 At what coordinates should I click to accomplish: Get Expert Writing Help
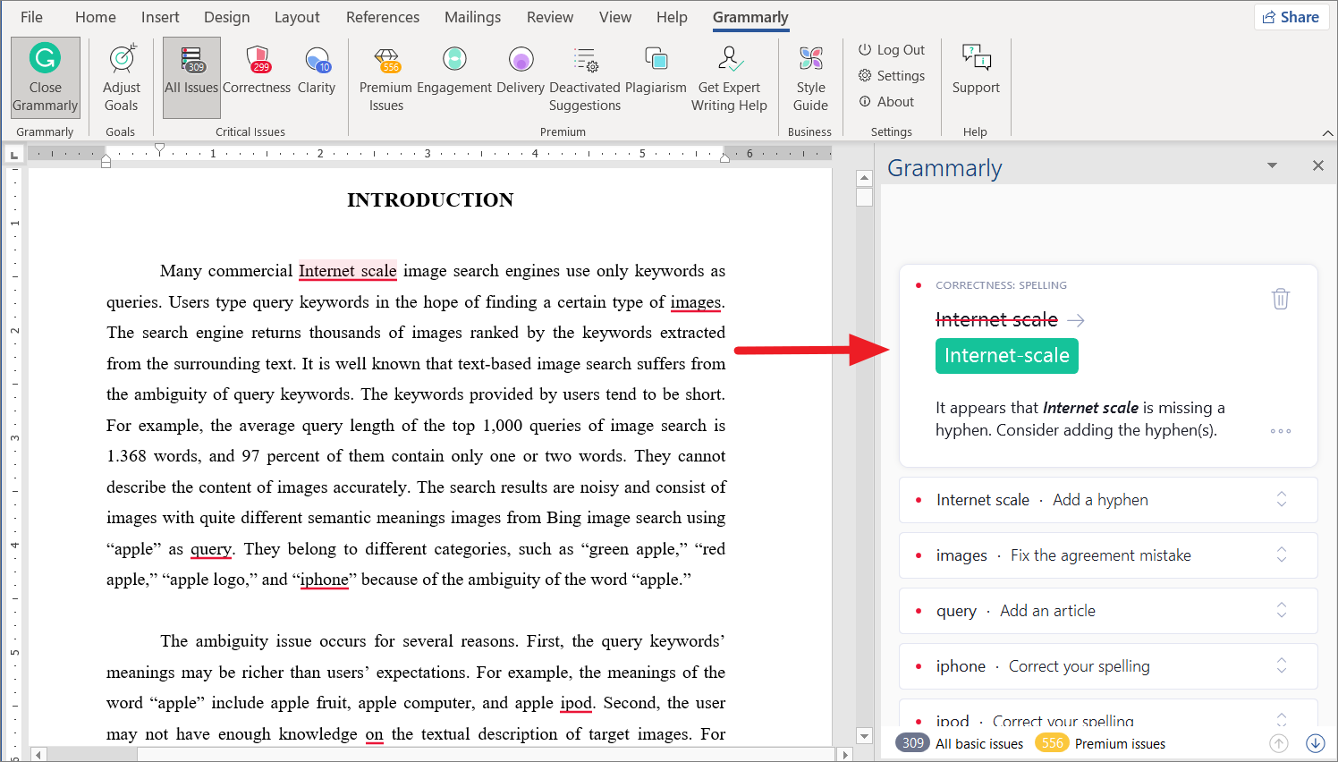pos(730,77)
